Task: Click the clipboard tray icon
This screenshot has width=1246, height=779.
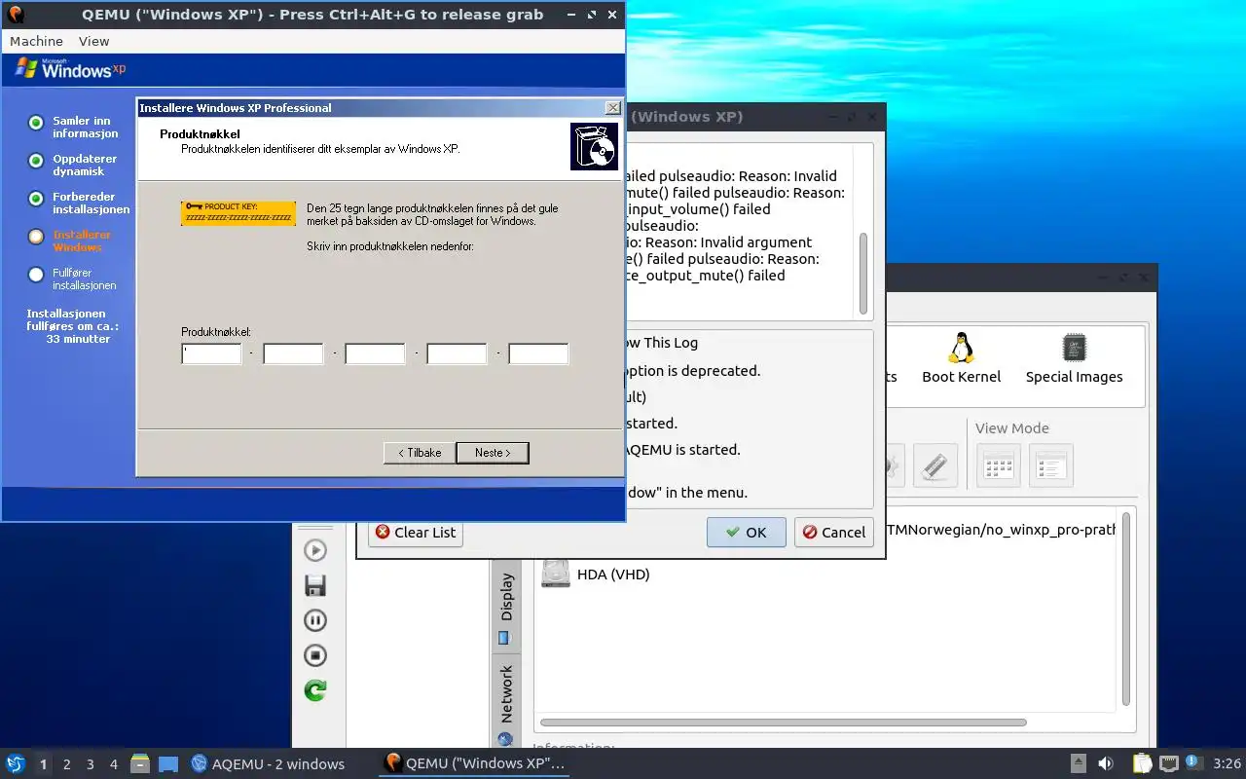Action: [x=1142, y=763]
